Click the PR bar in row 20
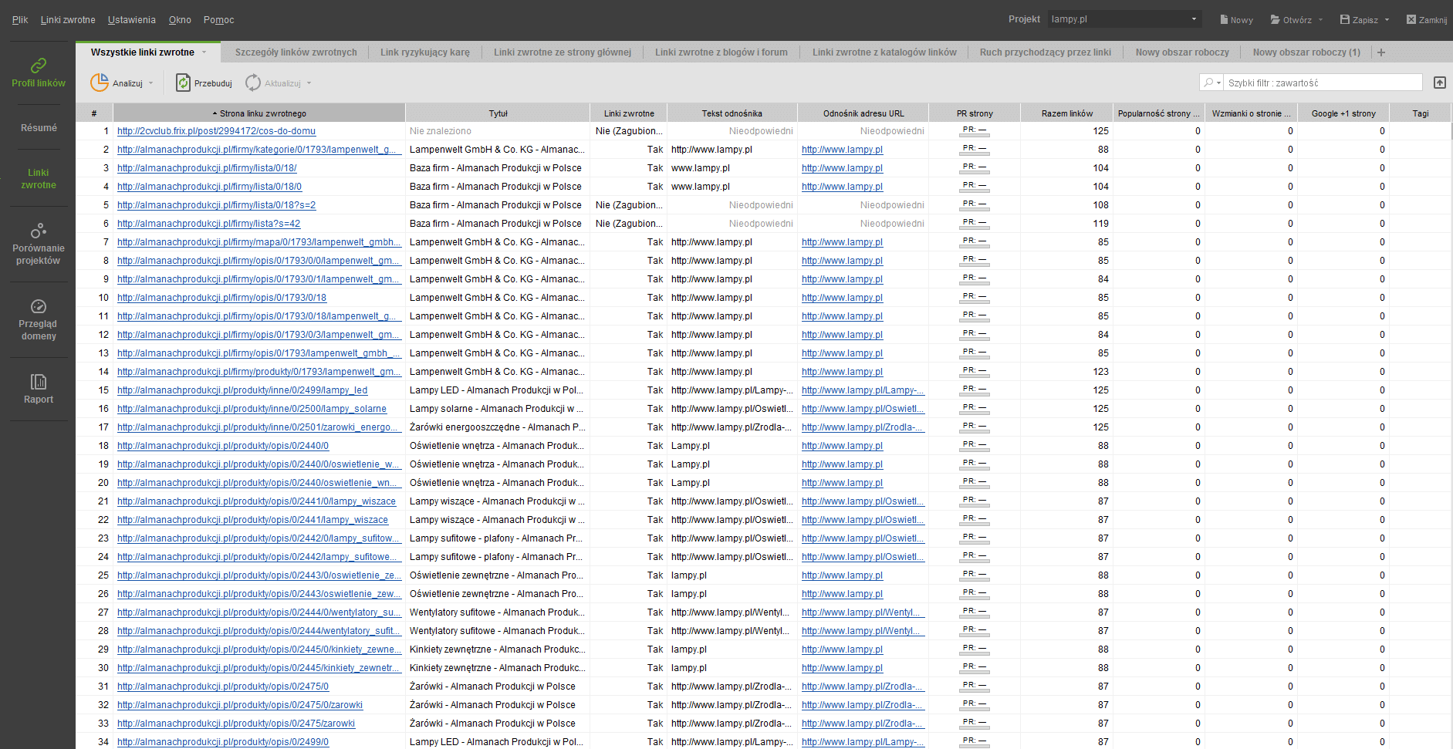This screenshot has height=749, width=1453. [x=975, y=483]
